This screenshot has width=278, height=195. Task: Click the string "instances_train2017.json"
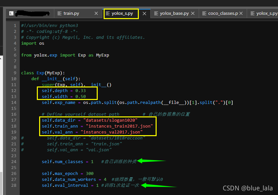[119, 126]
